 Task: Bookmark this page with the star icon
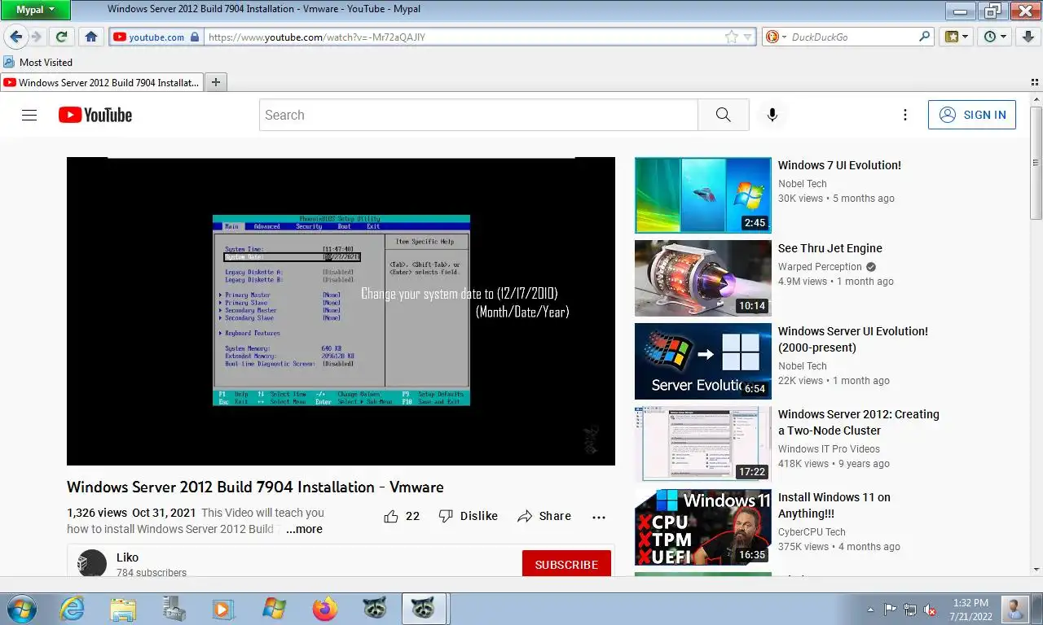tap(732, 37)
